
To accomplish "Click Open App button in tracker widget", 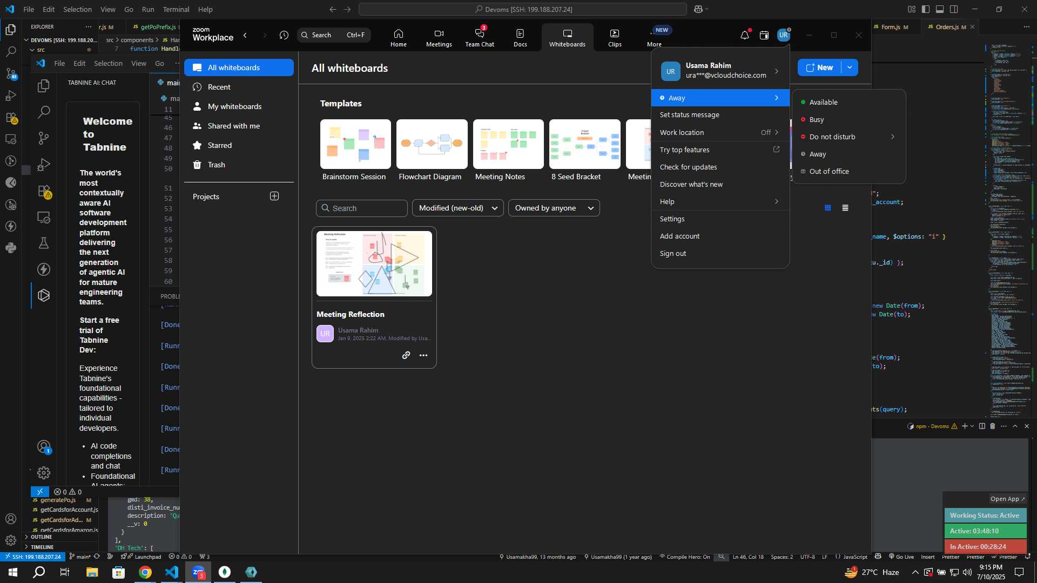I will tap(1007, 499).
